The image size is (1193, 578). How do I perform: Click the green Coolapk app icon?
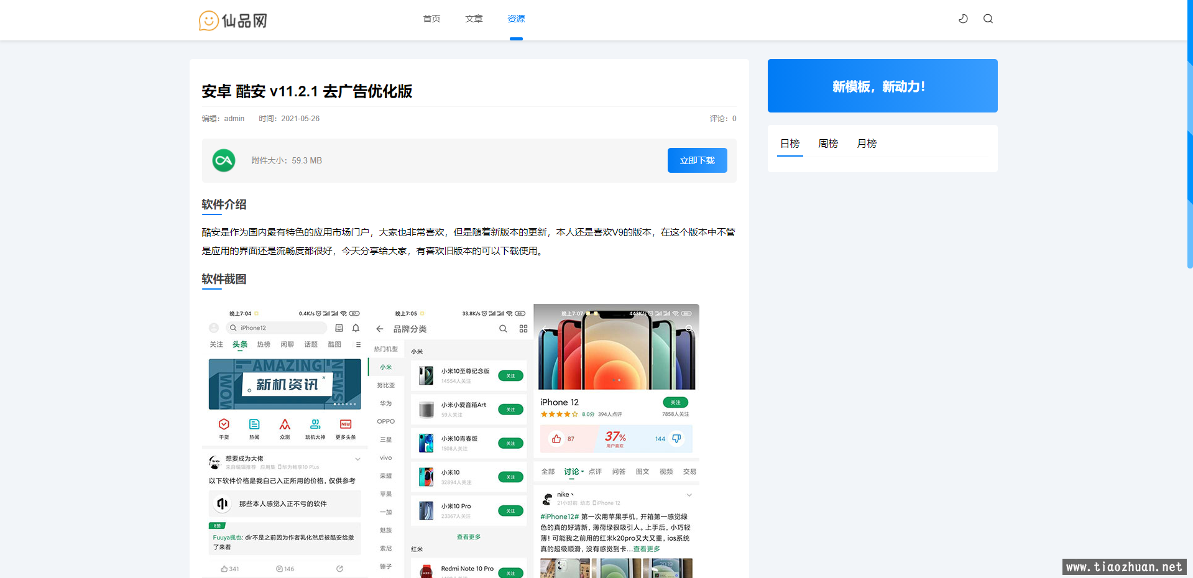[x=224, y=160]
